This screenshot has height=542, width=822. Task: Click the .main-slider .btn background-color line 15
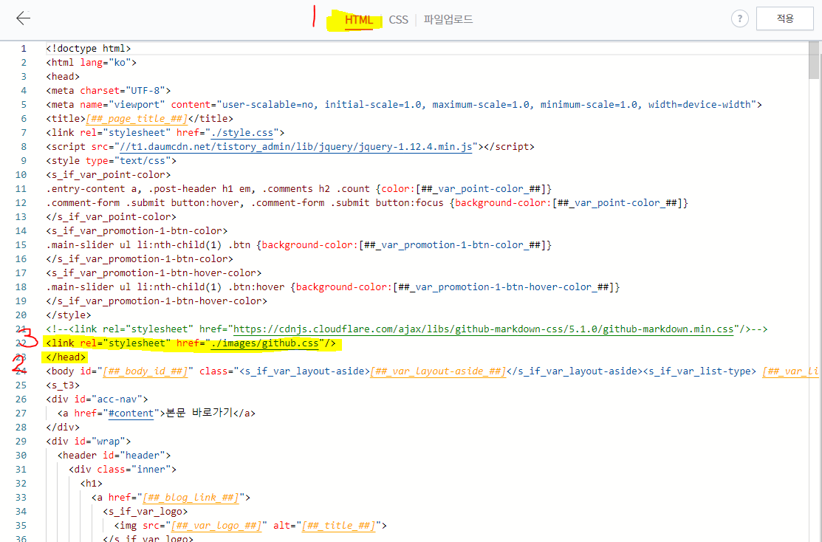[299, 245]
